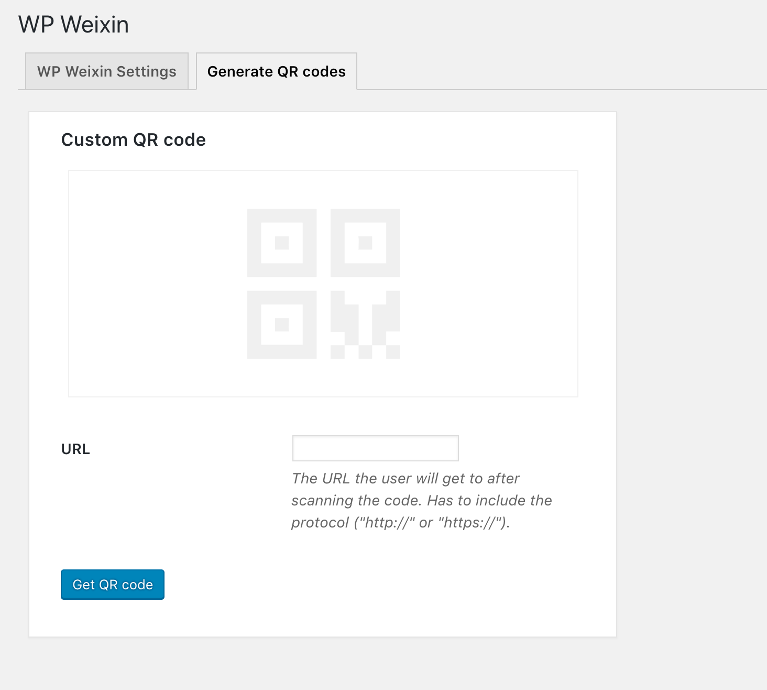Open the WP Weixin Settings tab
The height and width of the screenshot is (690, 767).
[107, 71]
